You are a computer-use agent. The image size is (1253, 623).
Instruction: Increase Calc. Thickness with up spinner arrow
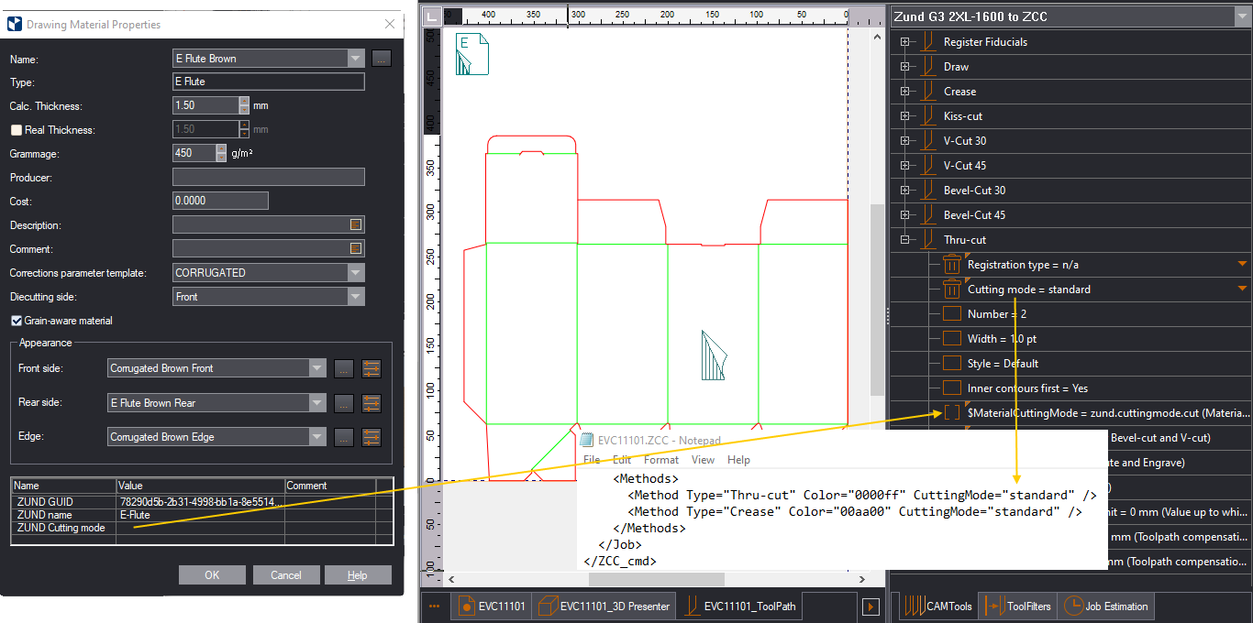(x=244, y=101)
